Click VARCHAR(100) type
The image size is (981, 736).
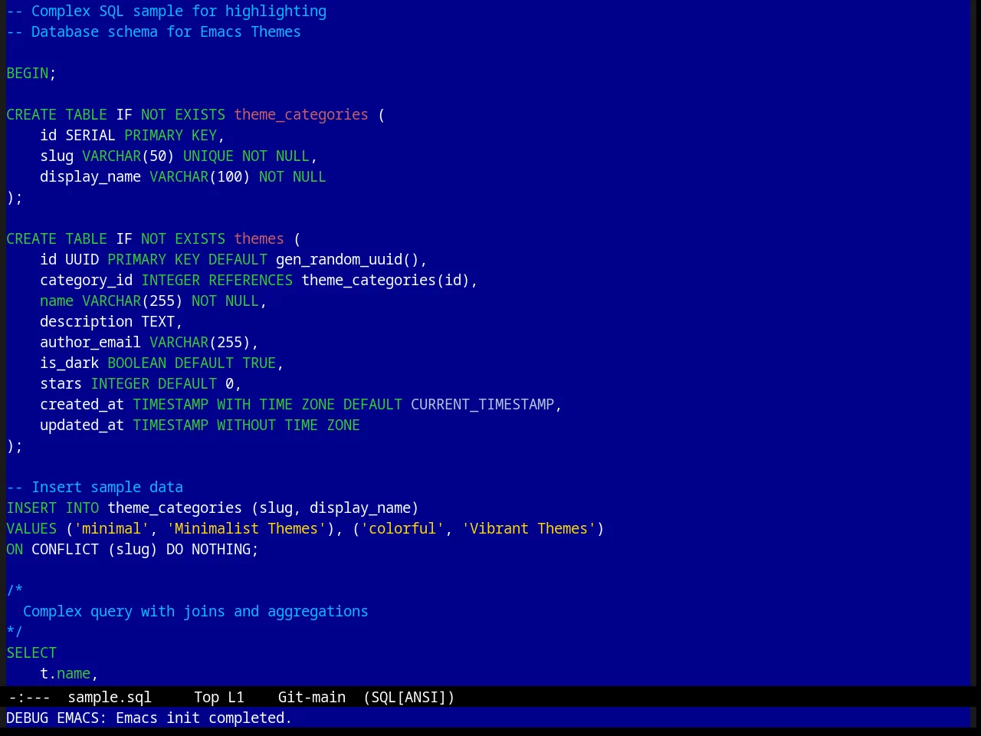point(200,177)
